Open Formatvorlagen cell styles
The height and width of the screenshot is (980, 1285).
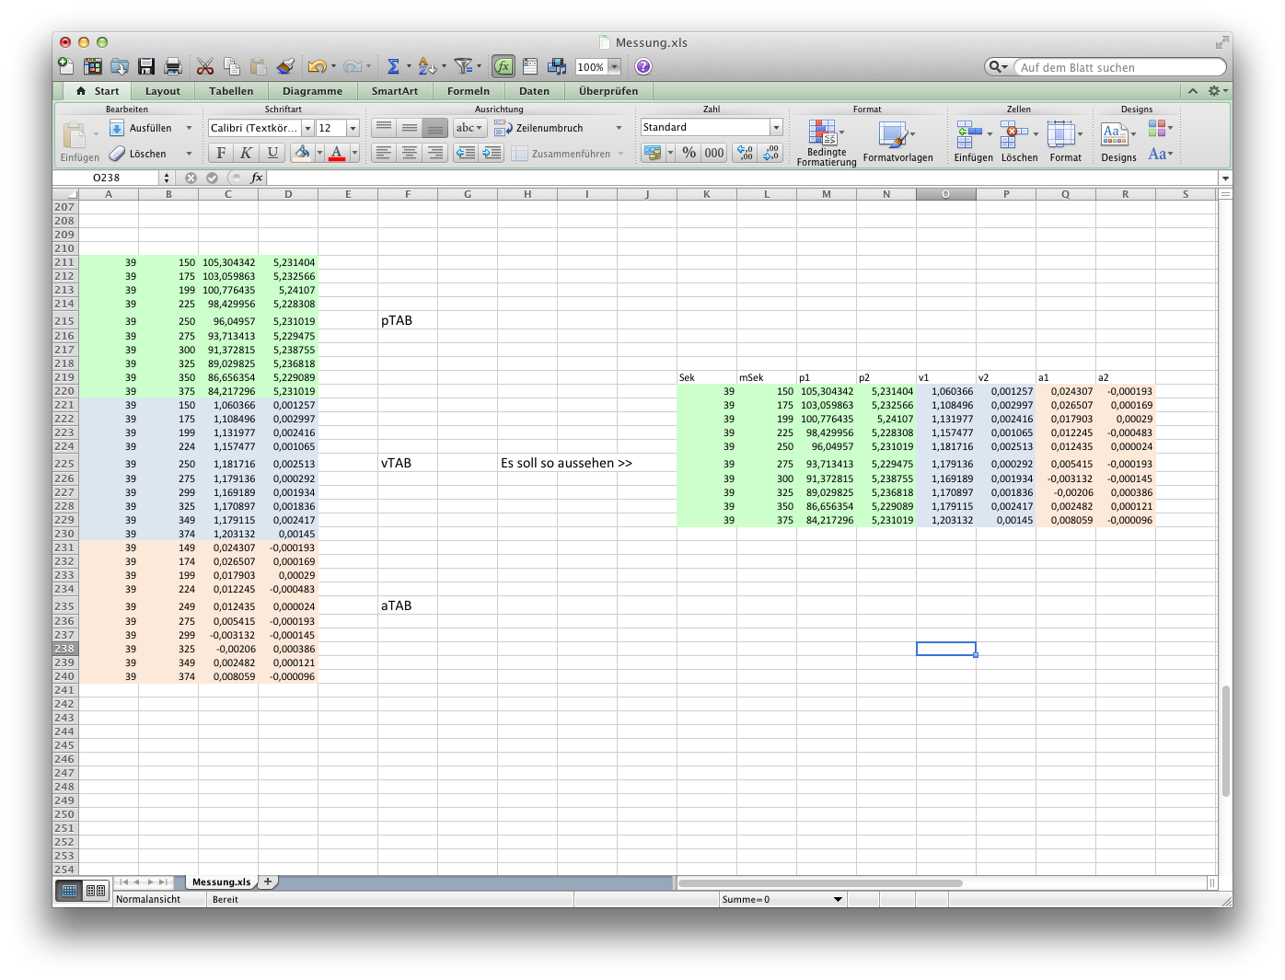(x=897, y=143)
